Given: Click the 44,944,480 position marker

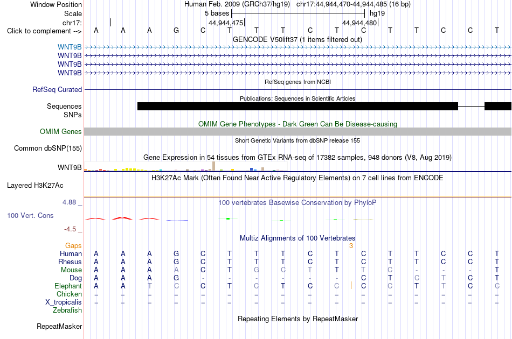Looking at the screenshot, I should pyautogui.click(x=360, y=23).
